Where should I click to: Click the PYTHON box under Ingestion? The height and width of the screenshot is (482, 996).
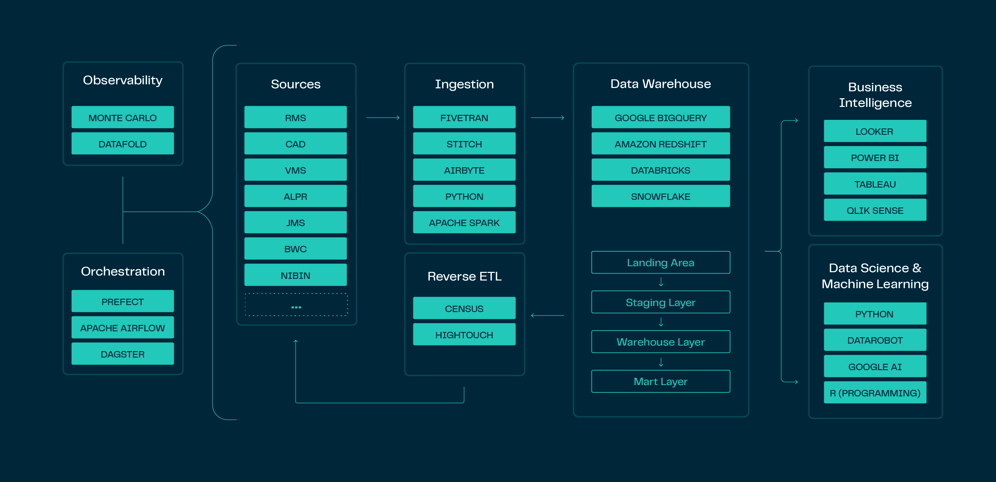coord(464,196)
